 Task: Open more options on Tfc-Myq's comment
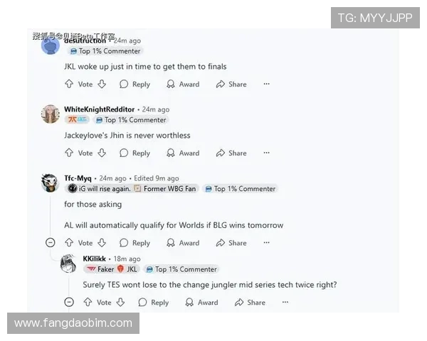267,242
